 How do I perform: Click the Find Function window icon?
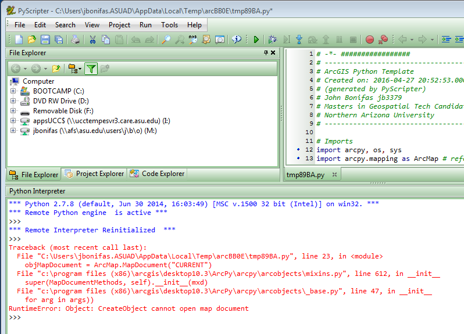[x=220, y=39]
